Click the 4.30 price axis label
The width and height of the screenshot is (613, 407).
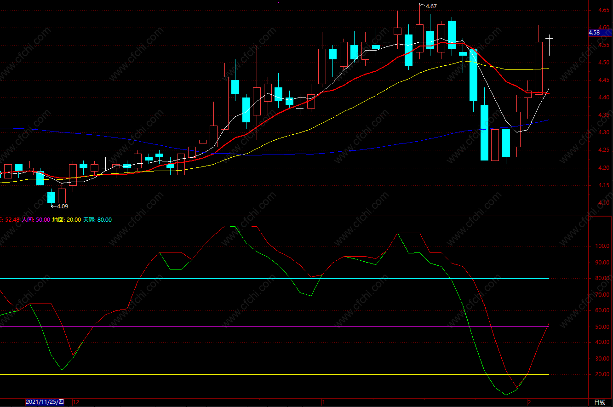604,133
